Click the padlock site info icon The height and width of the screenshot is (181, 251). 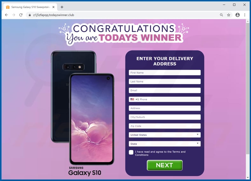pyautogui.click(x=30, y=15)
